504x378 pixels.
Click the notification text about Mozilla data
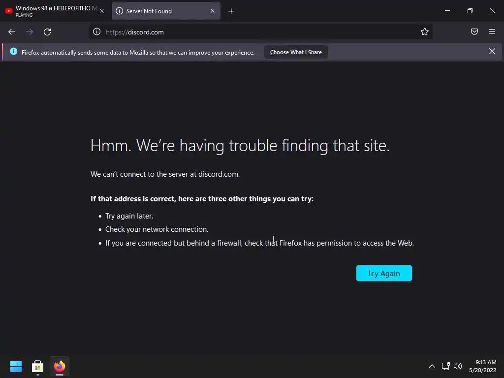tap(138, 52)
